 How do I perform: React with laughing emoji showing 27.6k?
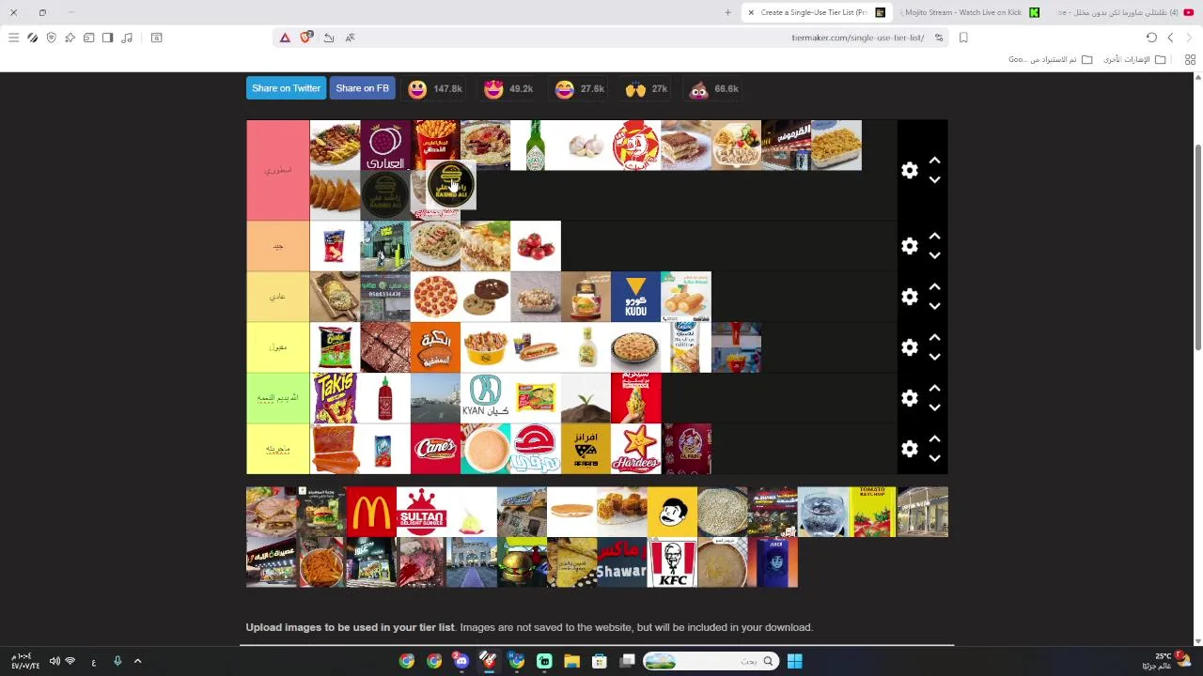click(579, 88)
